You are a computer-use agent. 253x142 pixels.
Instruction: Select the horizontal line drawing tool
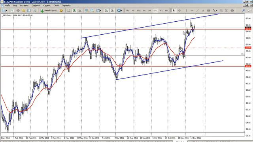tap(192, 11)
